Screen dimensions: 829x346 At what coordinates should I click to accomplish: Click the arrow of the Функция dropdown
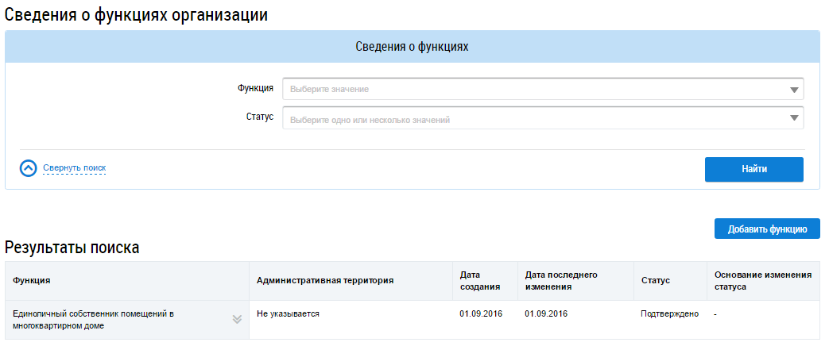[x=793, y=90]
